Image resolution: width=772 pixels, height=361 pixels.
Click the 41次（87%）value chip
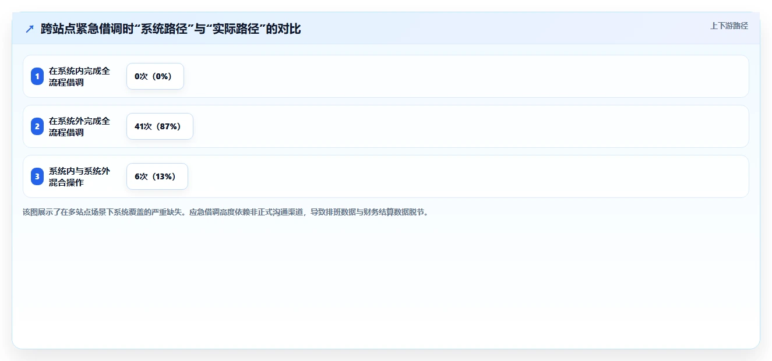(160, 126)
